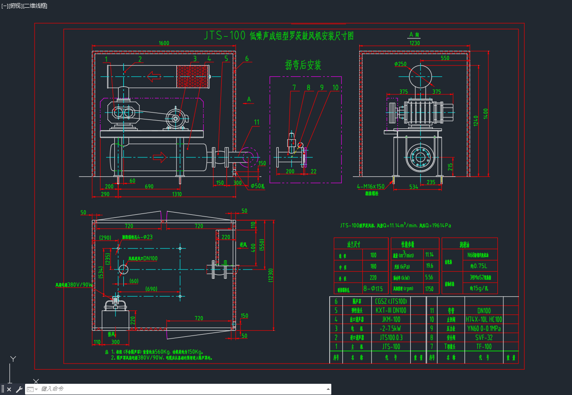Select the YN60 0-0.1MPa pressure gauge cell
The height and width of the screenshot is (395, 572).
tap(484, 329)
